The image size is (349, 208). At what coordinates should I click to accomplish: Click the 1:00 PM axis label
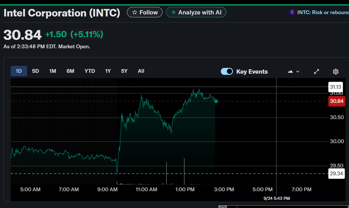(185, 190)
